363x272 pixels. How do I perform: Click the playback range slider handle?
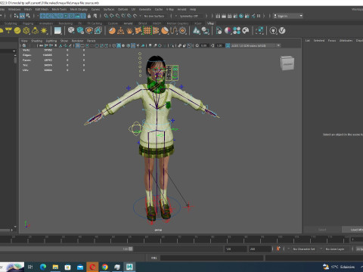[x=131, y=249]
